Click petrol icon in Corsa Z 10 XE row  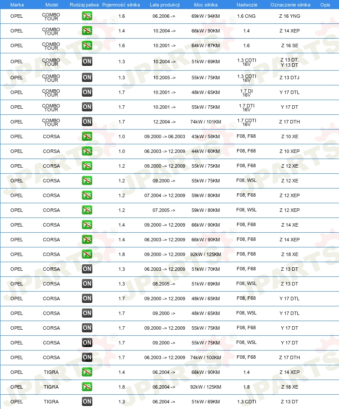87,136
